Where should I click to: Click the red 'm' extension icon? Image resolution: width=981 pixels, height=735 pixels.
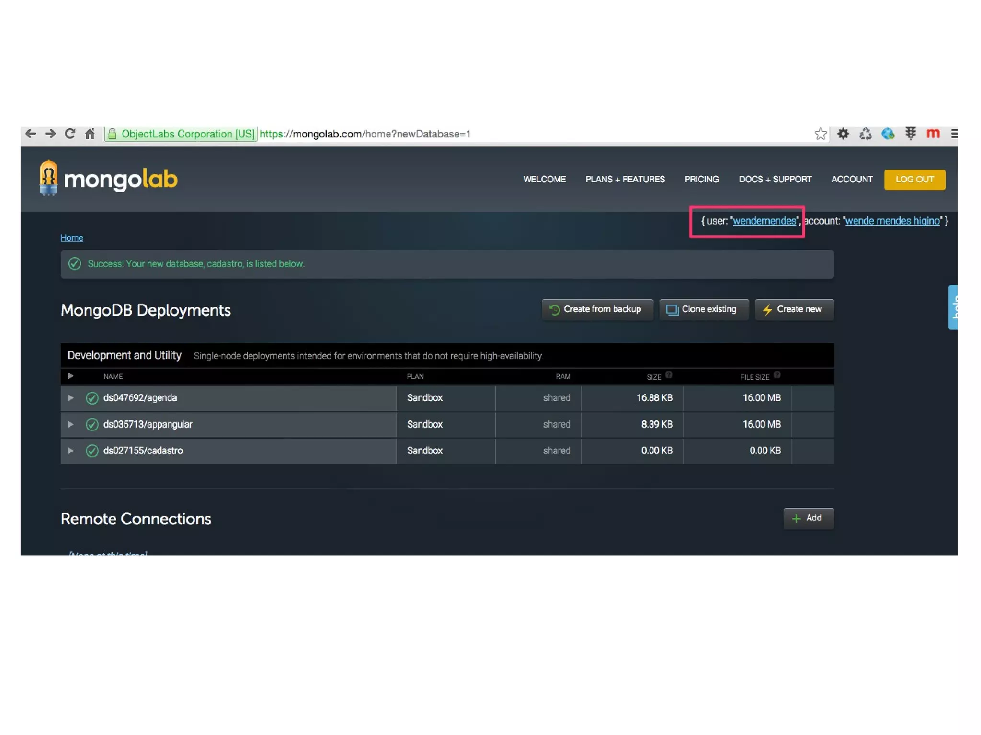pyautogui.click(x=933, y=134)
